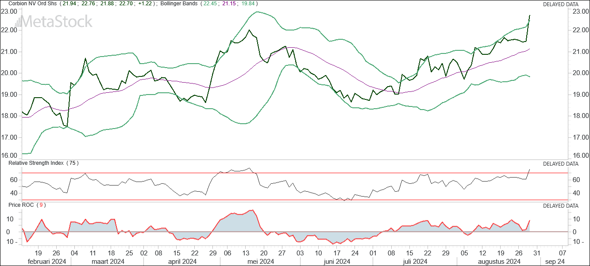Click DELAYED DATA label in Price ROC panel

560,205
